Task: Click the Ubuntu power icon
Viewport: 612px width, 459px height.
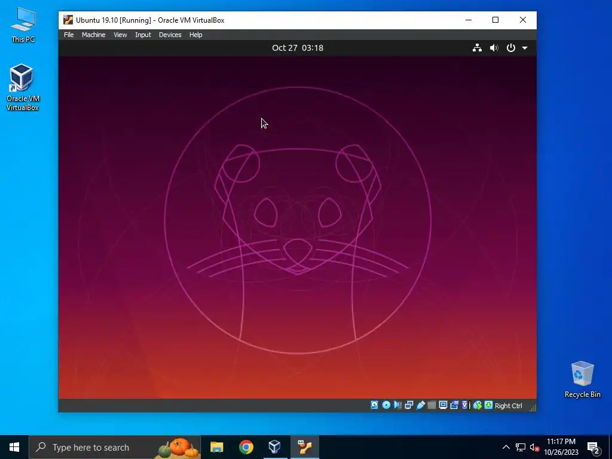Action: (x=511, y=48)
